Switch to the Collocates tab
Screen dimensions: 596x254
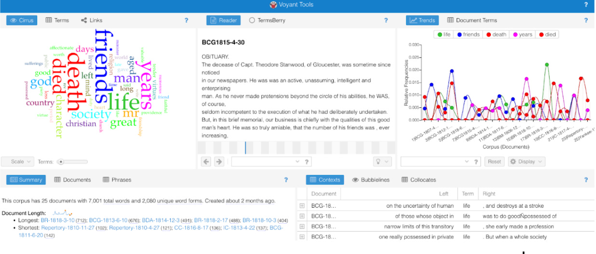coord(419,180)
